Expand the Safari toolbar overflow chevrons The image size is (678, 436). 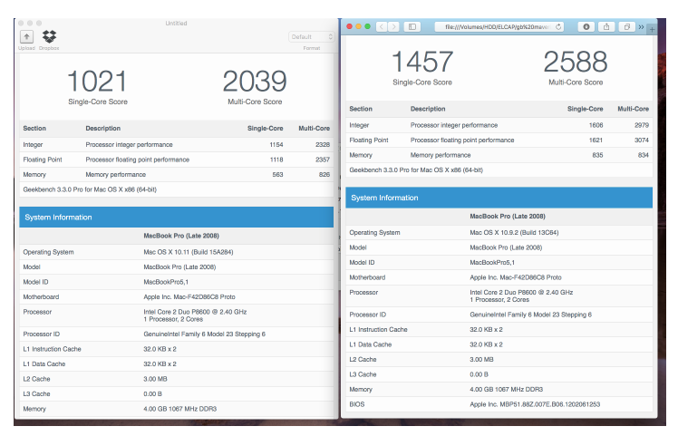641,27
